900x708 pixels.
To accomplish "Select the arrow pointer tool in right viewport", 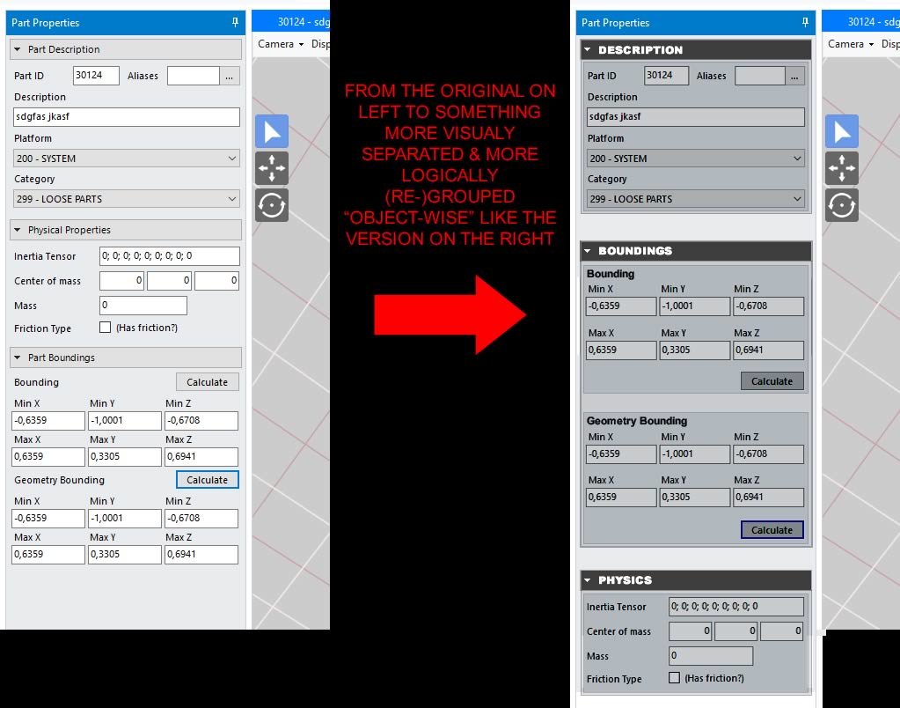I will pos(842,131).
